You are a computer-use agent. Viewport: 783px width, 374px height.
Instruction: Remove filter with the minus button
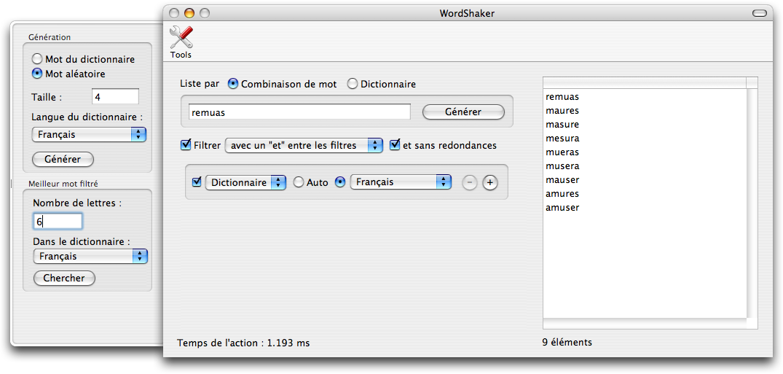coord(469,183)
